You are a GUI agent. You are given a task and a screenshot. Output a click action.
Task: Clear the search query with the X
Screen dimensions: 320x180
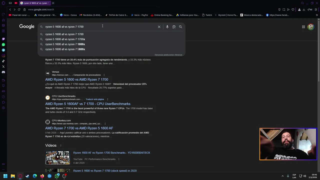tap(159, 27)
